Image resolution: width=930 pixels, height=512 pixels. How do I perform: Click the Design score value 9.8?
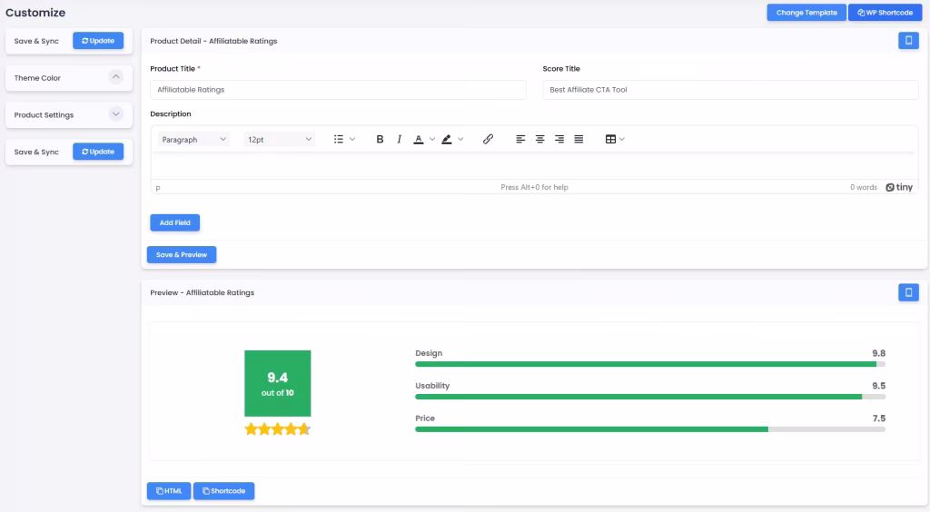click(878, 353)
